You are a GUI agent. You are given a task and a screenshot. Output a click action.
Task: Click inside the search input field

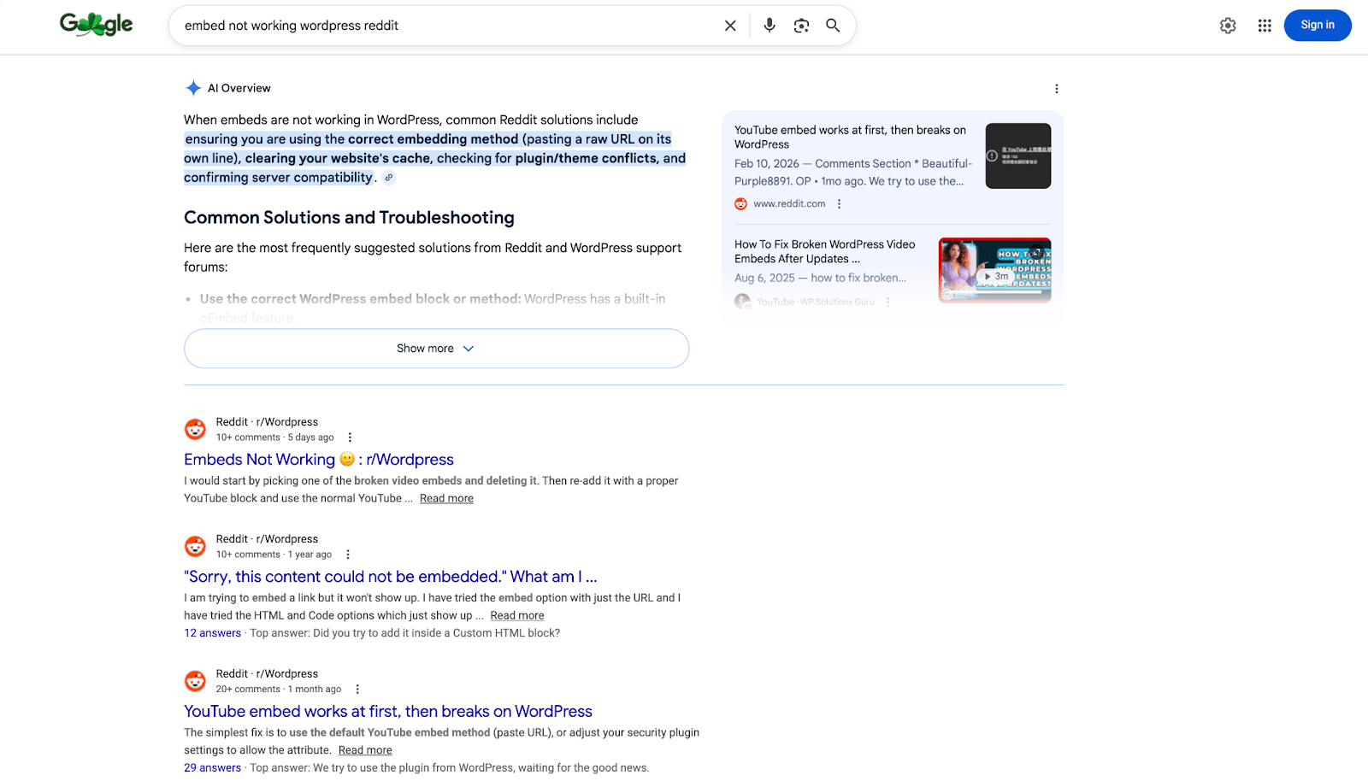click(427, 25)
